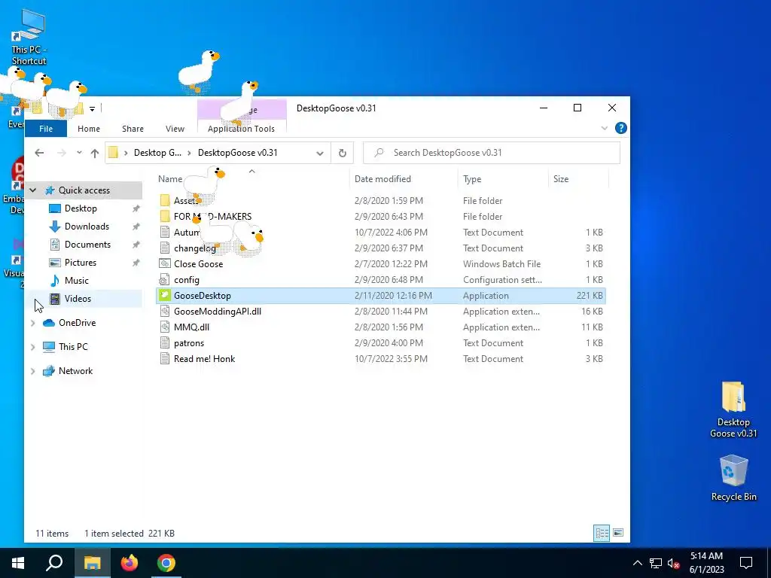Image resolution: width=771 pixels, height=578 pixels.
Task: Open the Recycle Bin desktop icon
Action: point(733,477)
